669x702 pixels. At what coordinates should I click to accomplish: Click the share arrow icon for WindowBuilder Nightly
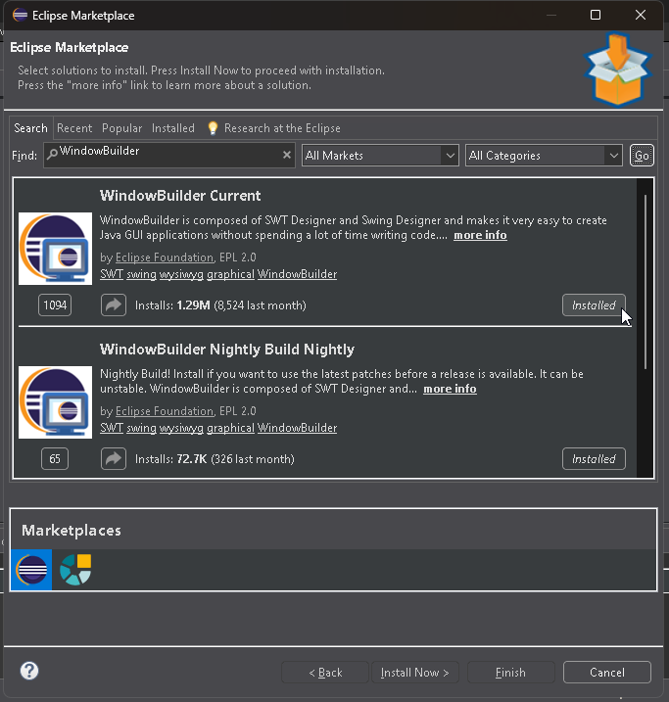pos(114,459)
